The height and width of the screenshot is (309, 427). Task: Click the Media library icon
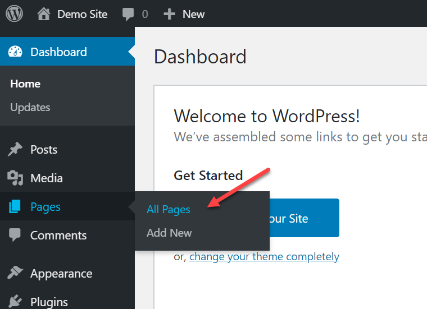click(15, 178)
